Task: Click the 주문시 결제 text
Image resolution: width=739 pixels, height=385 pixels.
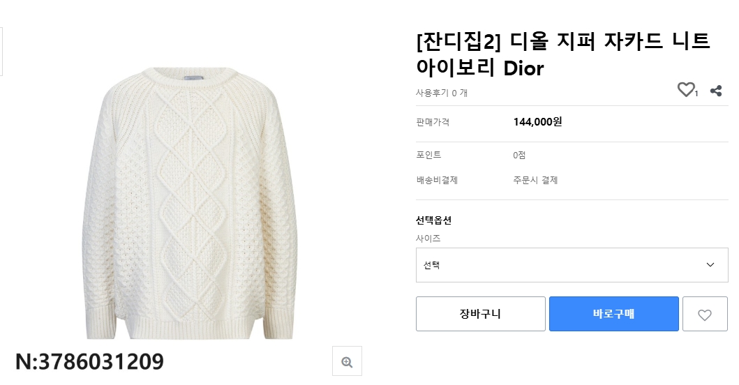Action: [x=535, y=180]
